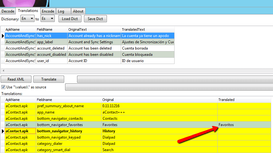Select the bottom_navigator_contacts cell
The image size is (273, 153).
pos(69,119)
